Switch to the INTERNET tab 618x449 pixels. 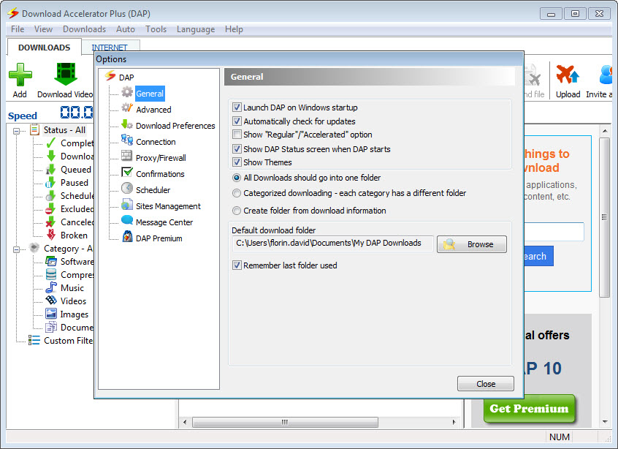pyautogui.click(x=110, y=48)
